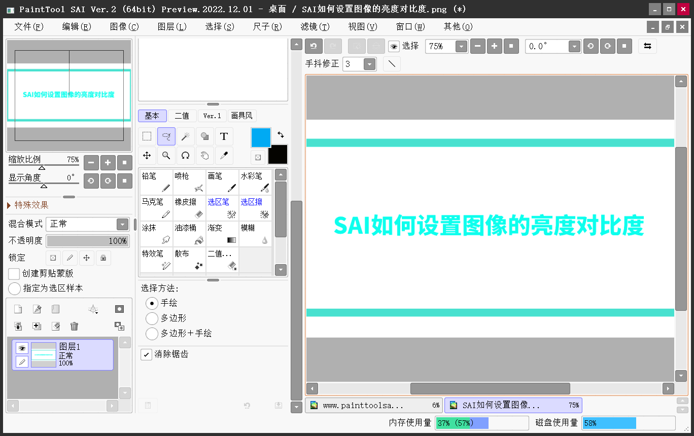
Task: Switch to www.painttoolsa... document tab
Action: [x=374, y=406]
